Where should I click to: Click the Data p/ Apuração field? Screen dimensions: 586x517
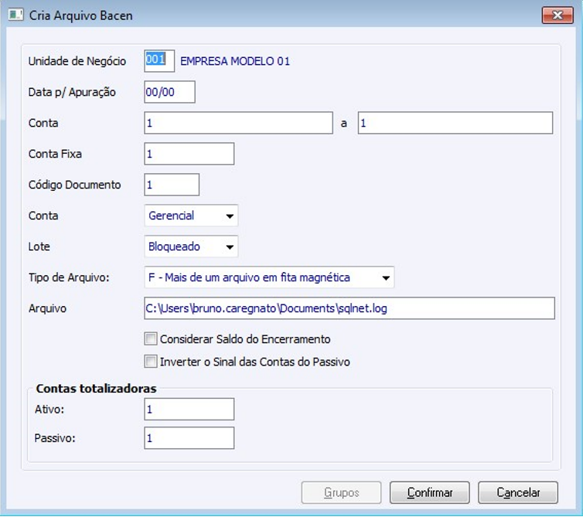pos(169,92)
